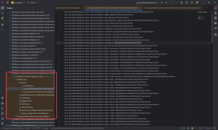Open the Notifications bell

(x=216, y=8)
